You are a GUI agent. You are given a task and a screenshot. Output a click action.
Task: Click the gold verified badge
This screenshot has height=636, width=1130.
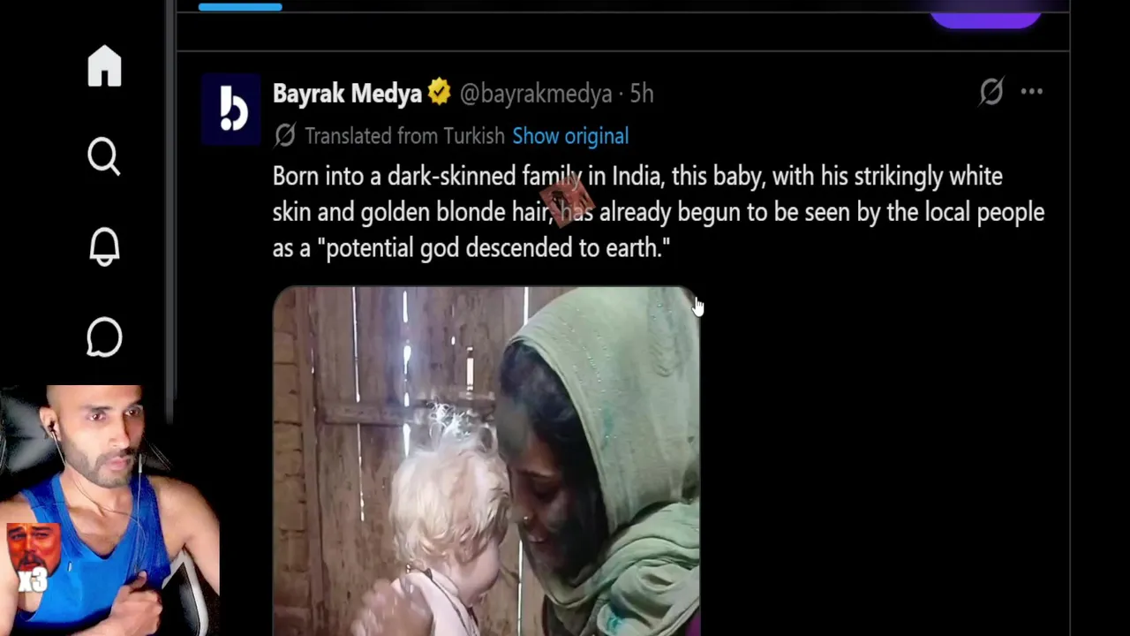click(x=439, y=93)
